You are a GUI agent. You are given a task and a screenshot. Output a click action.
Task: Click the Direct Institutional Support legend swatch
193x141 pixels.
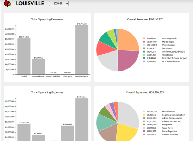[x=144, y=58]
